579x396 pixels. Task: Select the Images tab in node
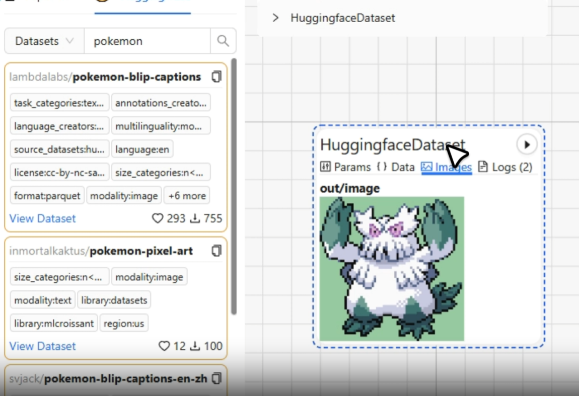pyautogui.click(x=447, y=167)
